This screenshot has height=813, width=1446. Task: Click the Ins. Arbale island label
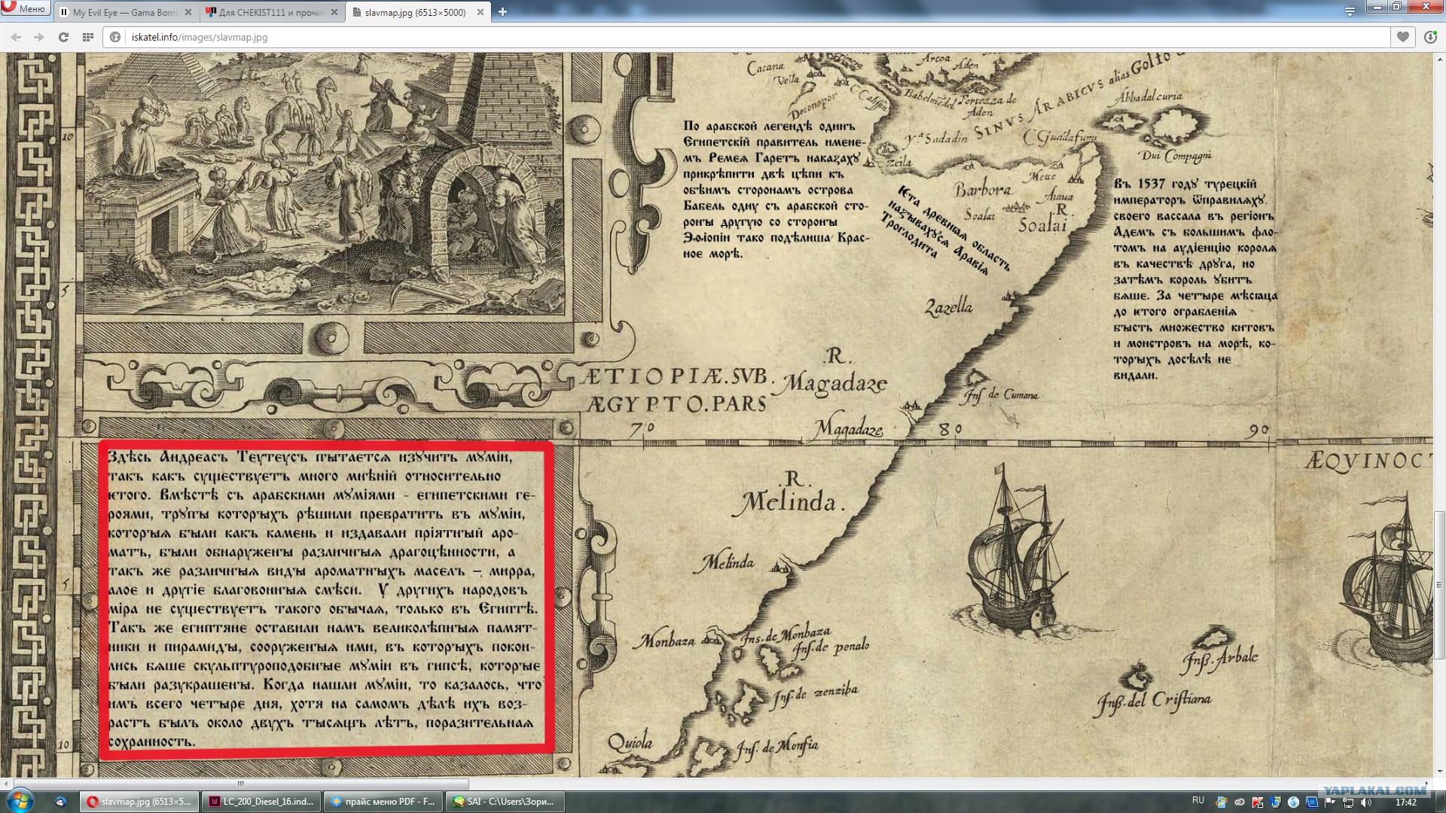tap(1219, 658)
